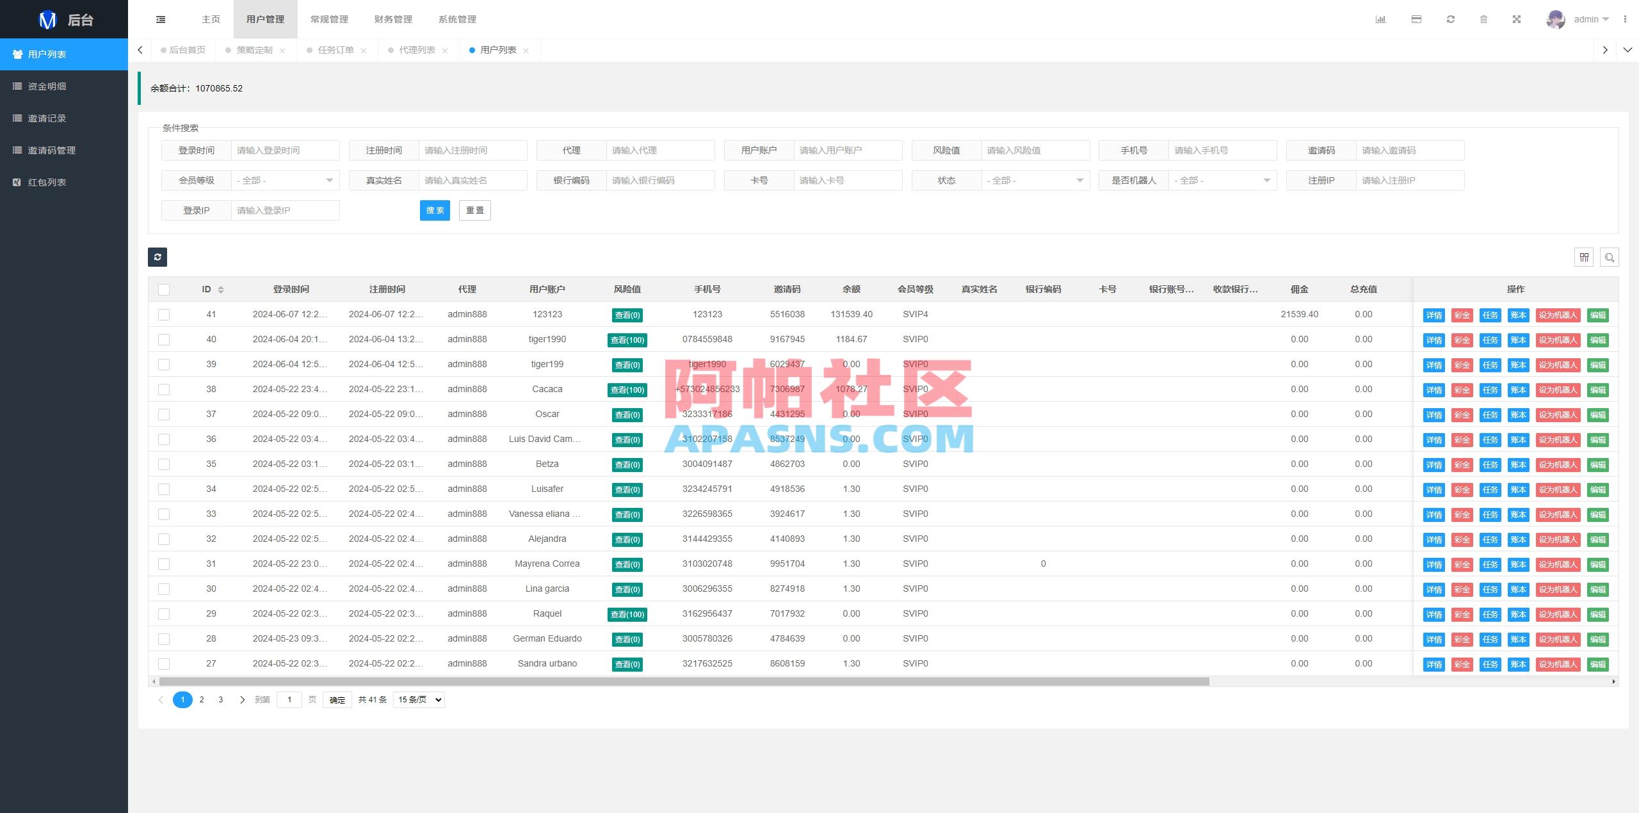
Task: Open the bar chart statistics icon in top toolbar
Action: point(1381,19)
